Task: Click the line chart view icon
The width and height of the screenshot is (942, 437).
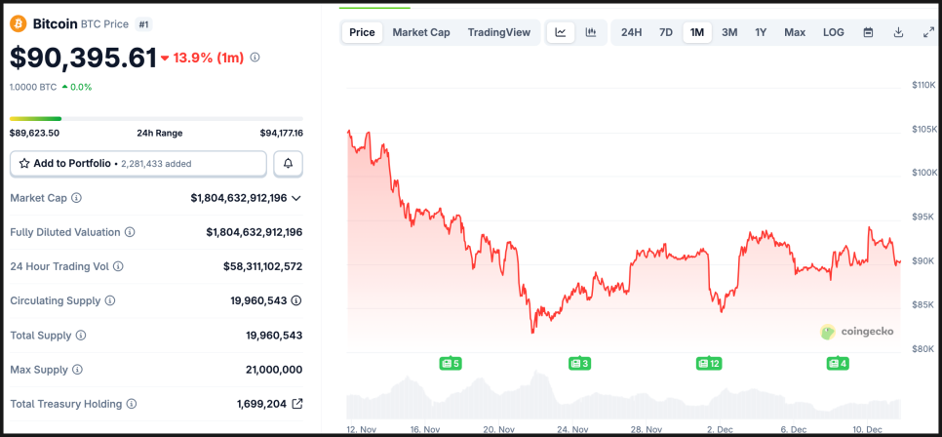Action: click(x=561, y=32)
